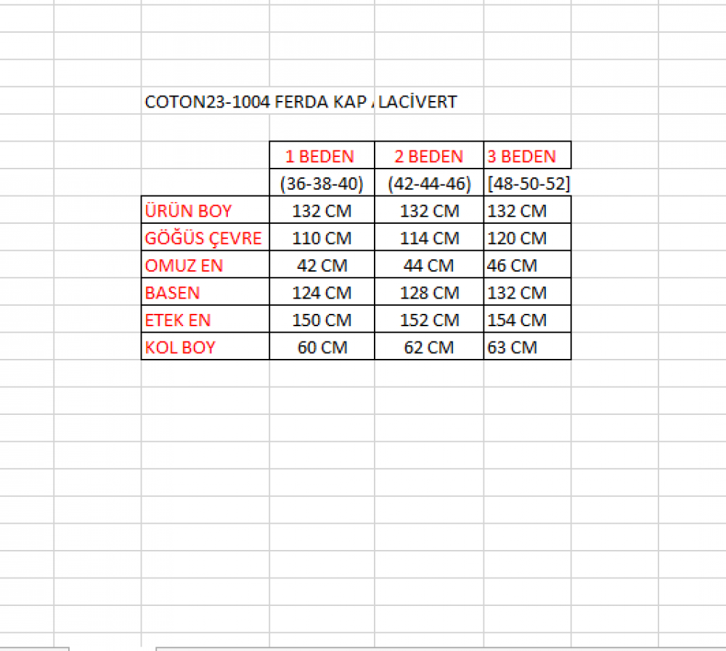Image resolution: width=726 pixels, height=651 pixels.
Task: Select the 'ÜRÜN BOY' row label
Action: (205, 211)
